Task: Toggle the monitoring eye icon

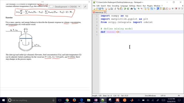Action: (x=172, y=9)
